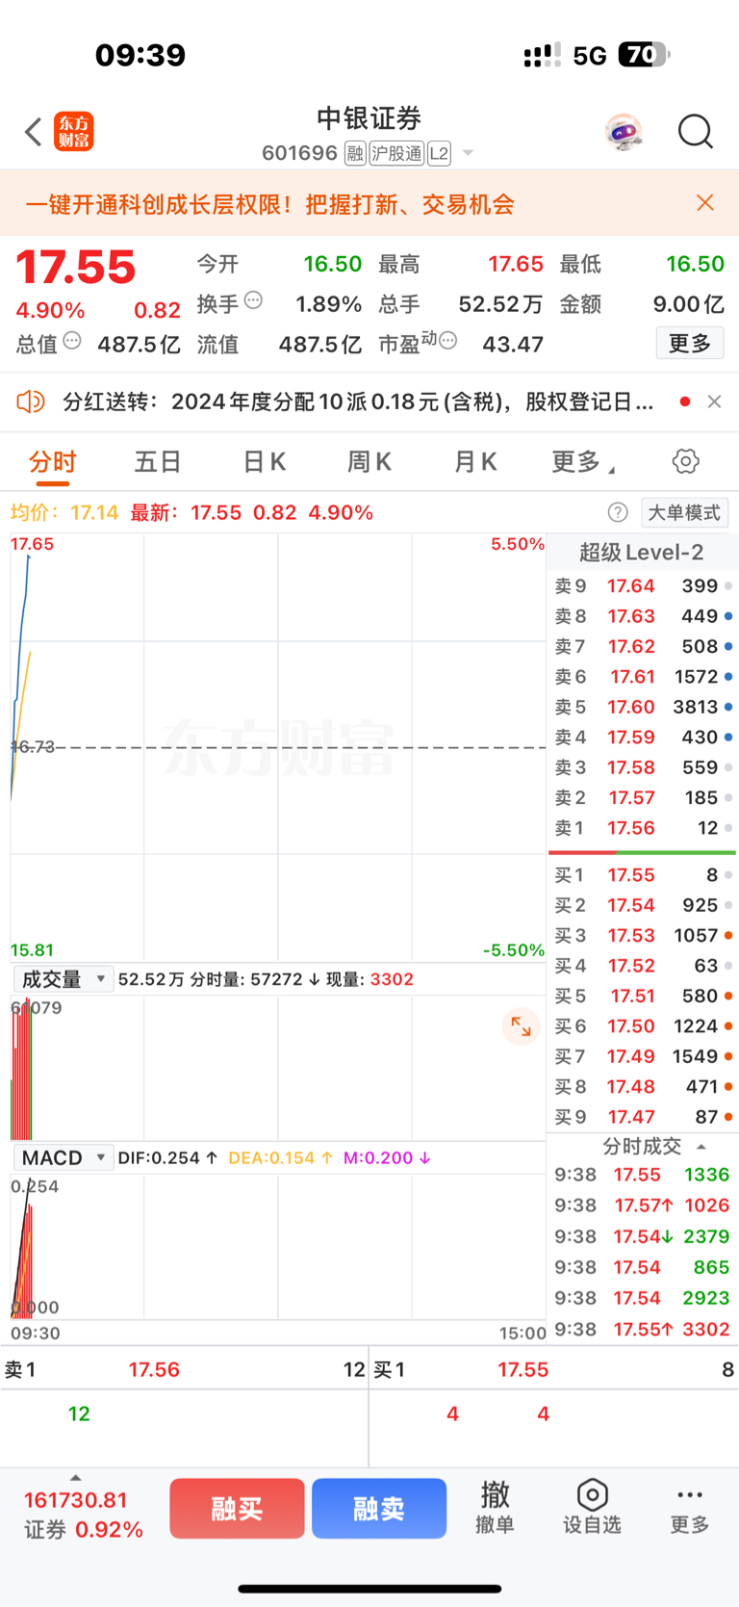Tap the 东方财富 orange logo

tap(74, 132)
